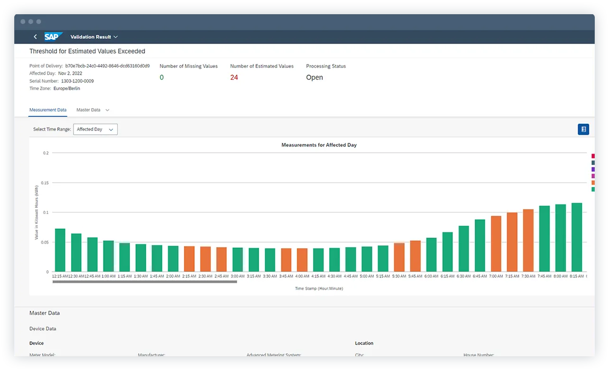This screenshot has height=370, width=609.
Task: Open the Select Time Range dropdown
Action: (x=95, y=129)
